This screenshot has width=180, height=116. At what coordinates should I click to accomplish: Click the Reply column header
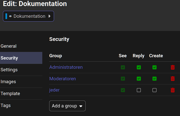tap(139, 56)
